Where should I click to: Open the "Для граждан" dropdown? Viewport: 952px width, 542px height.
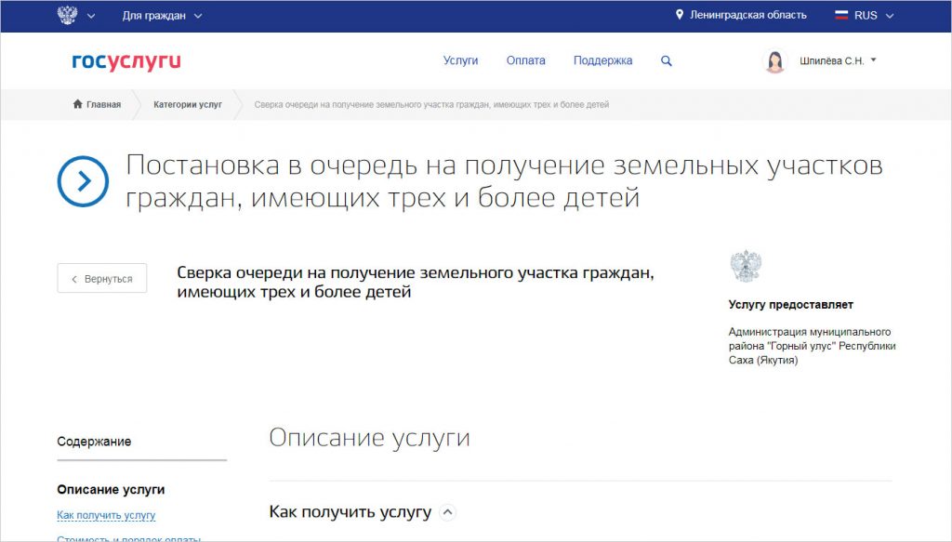[162, 16]
